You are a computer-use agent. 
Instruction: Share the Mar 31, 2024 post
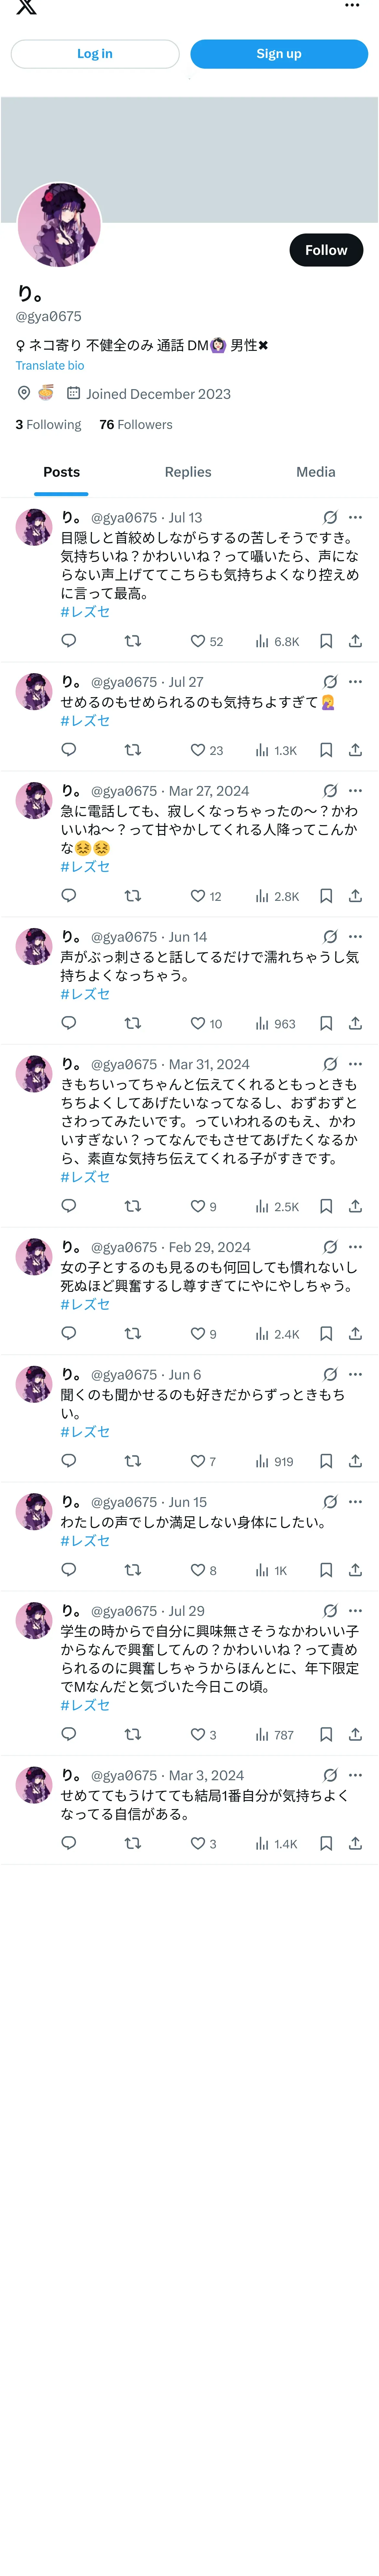click(355, 1206)
